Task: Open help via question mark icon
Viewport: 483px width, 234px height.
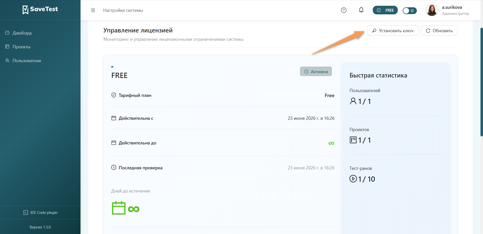Action: point(344,10)
